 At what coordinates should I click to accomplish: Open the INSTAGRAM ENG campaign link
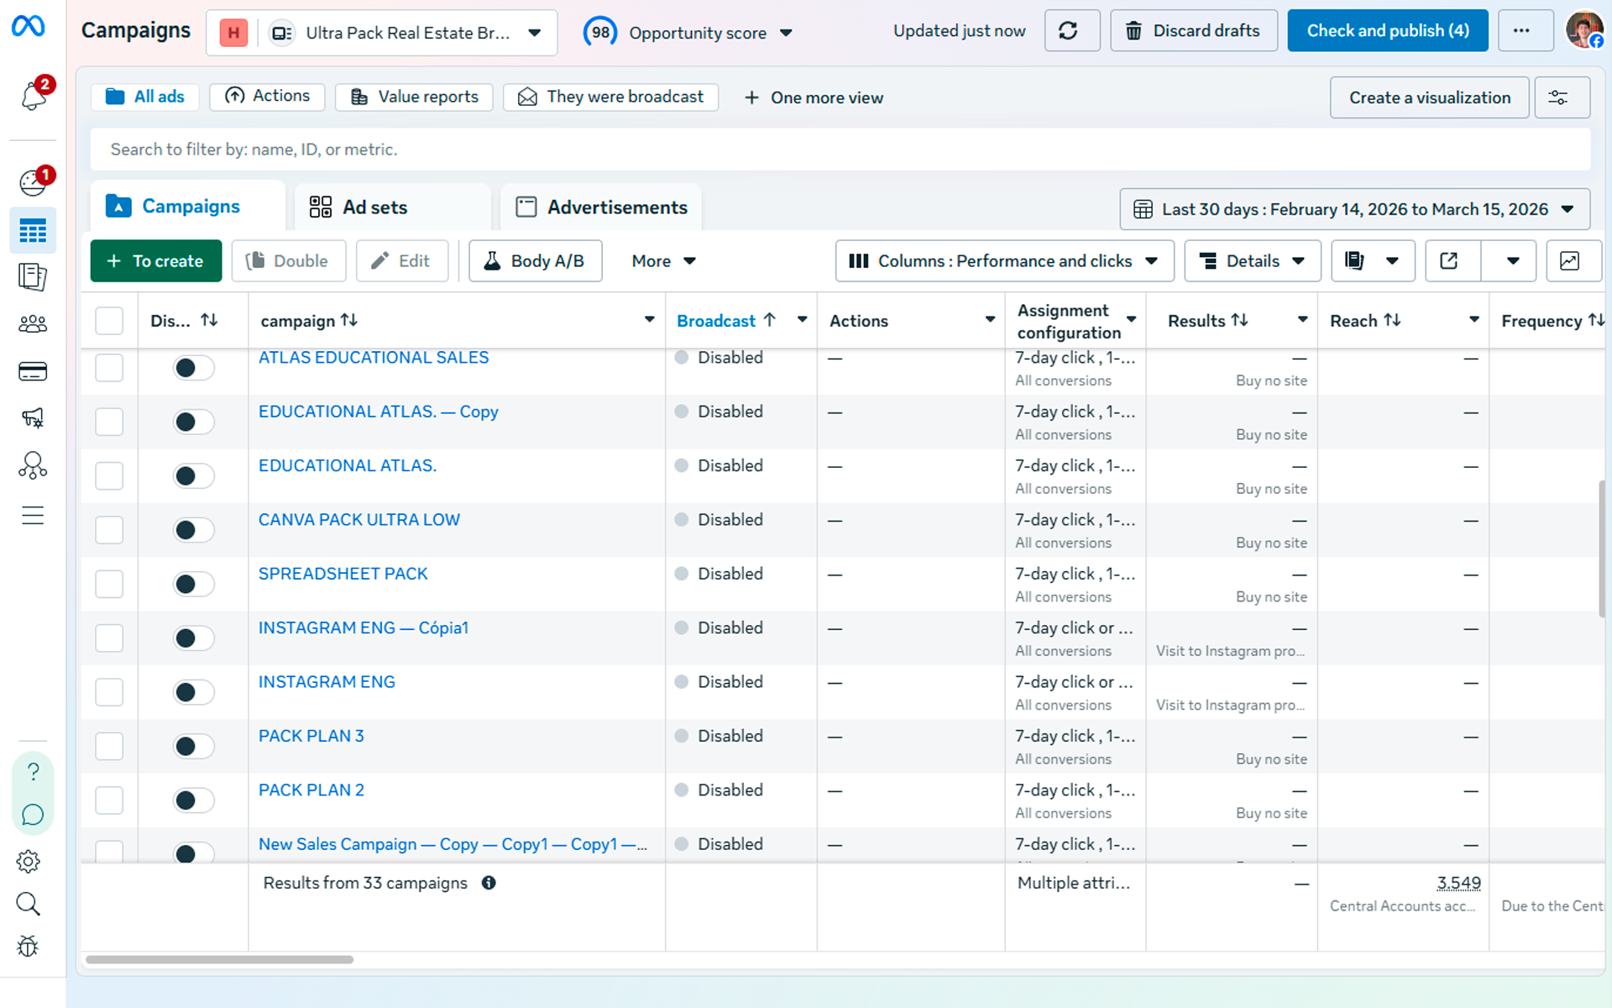tap(327, 682)
